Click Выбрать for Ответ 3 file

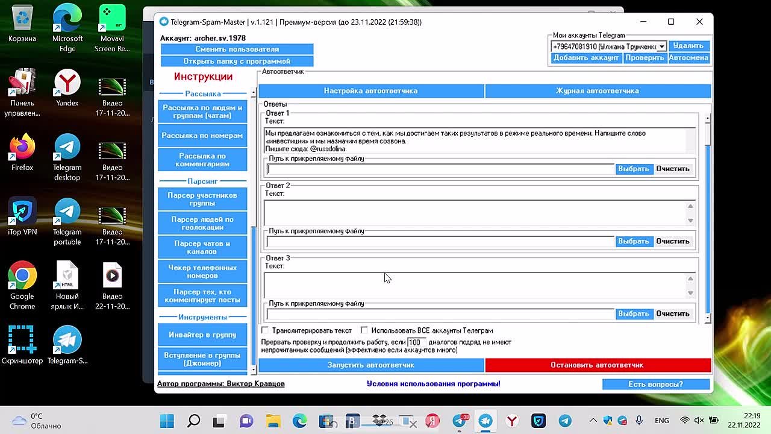(633, 313)
